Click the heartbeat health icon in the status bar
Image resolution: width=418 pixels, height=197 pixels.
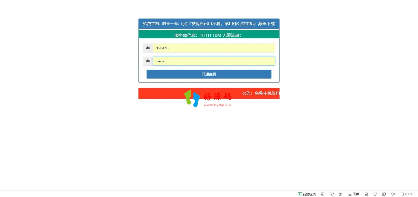[332, 194]
